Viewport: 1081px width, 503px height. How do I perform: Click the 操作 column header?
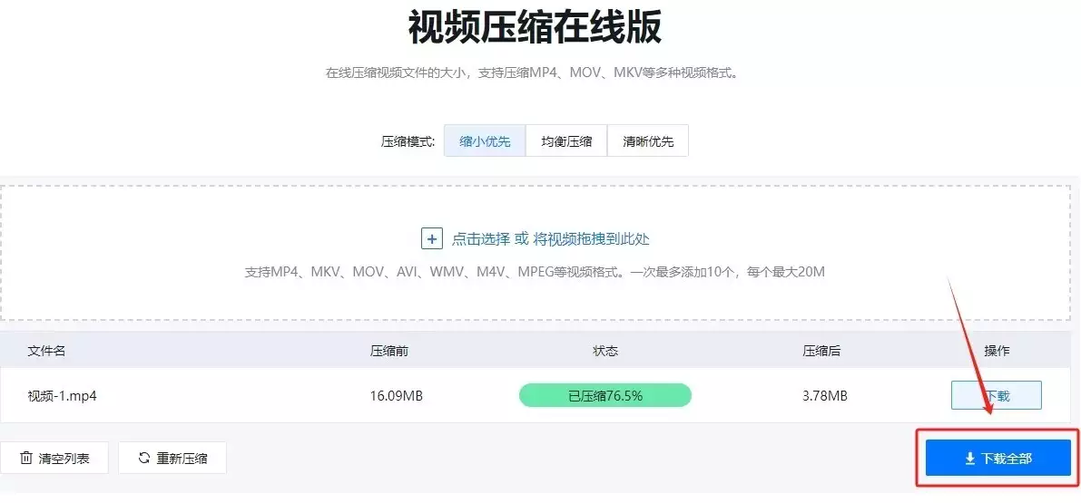pyautogui.click(x=997, y=351)
